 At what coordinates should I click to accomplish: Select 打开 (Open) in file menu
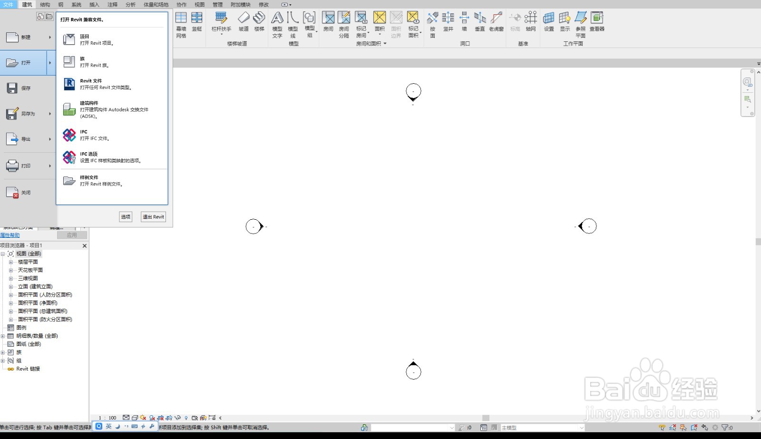pos(24,63)
